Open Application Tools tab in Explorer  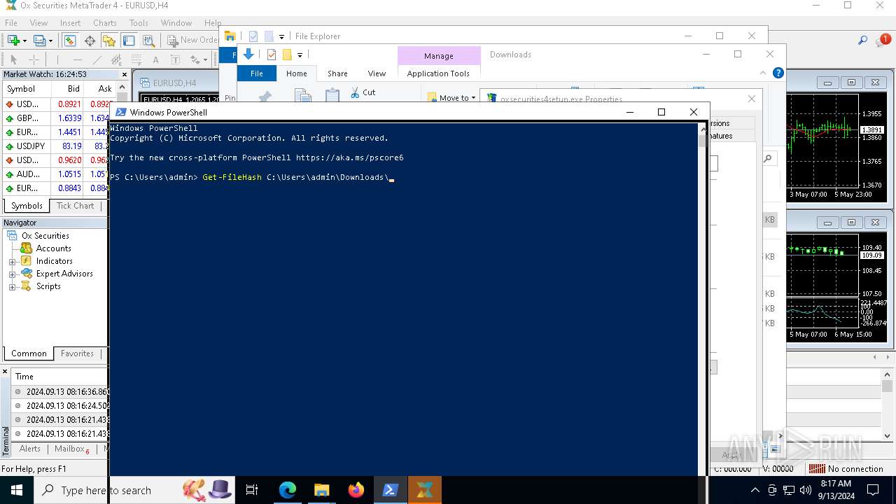438,73
